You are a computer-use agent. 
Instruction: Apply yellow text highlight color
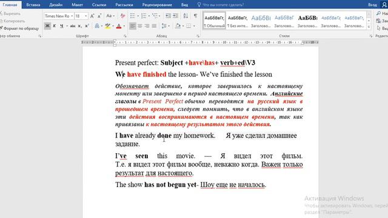(x=108, y=25)
